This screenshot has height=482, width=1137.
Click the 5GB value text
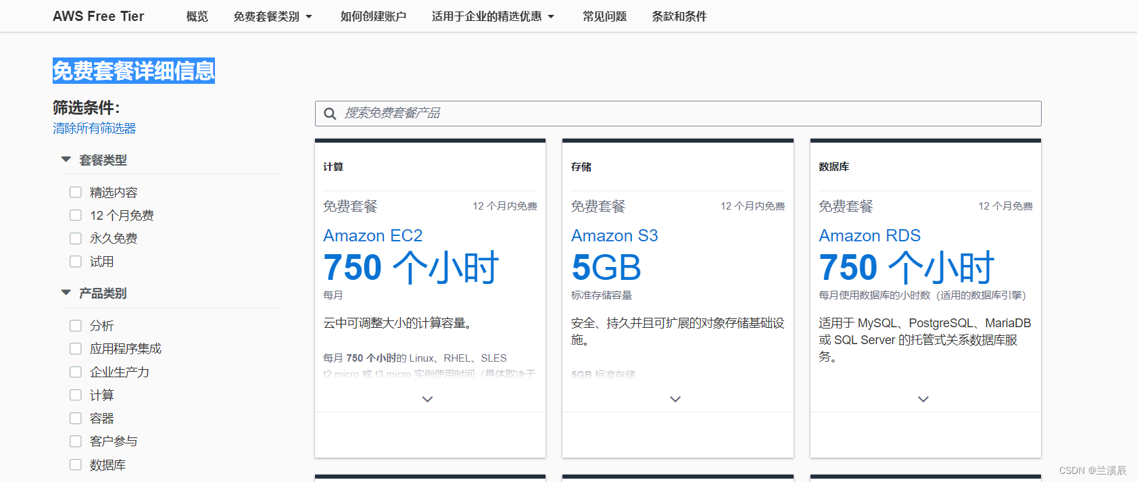click(x=606, y=268)
